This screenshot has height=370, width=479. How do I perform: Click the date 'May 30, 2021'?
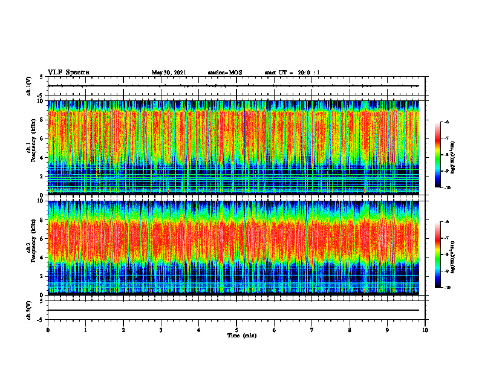[x=169, y=73]
